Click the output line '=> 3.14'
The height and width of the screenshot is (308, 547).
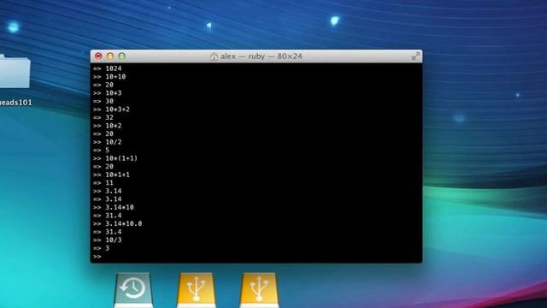point(107,199)
